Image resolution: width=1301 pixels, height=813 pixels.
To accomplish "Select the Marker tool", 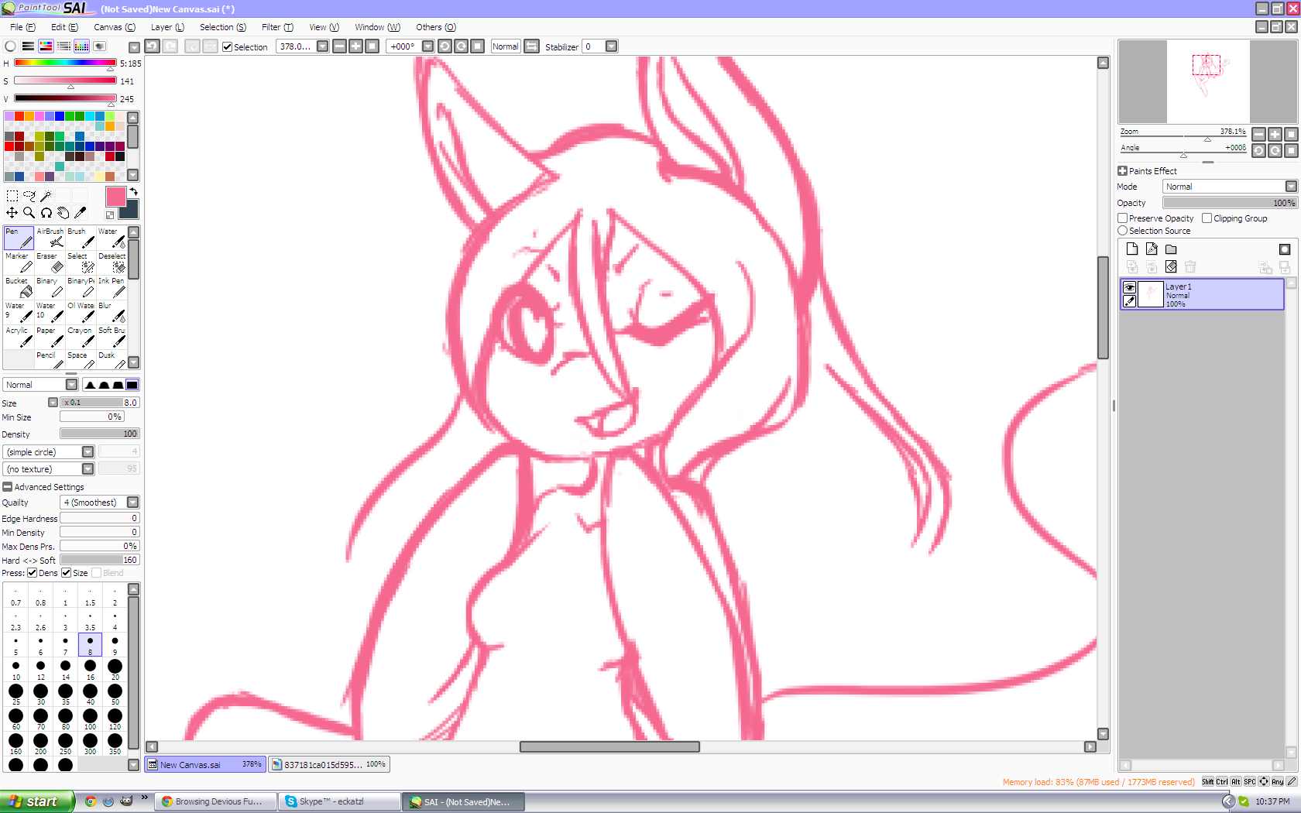I will click(x=19, y=262).
